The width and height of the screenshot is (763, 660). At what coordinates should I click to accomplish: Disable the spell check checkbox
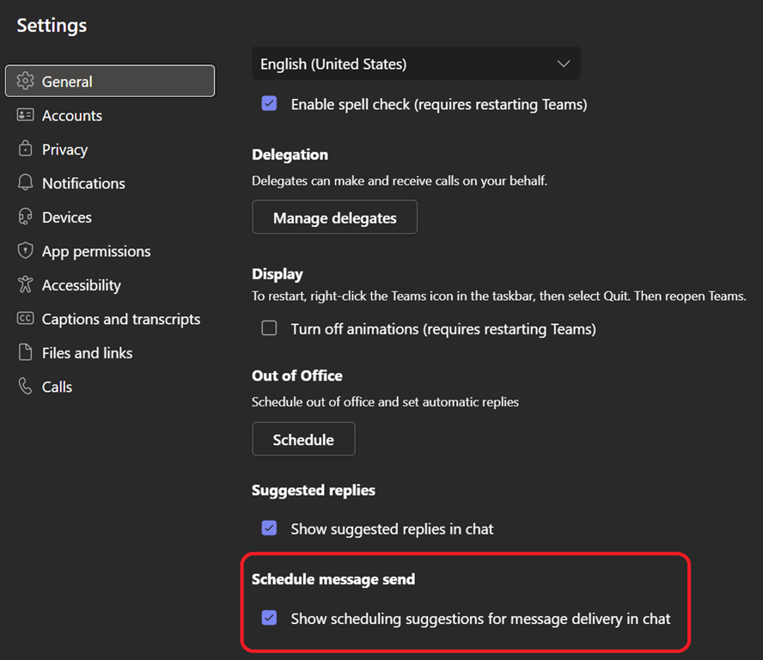[269, 104]
